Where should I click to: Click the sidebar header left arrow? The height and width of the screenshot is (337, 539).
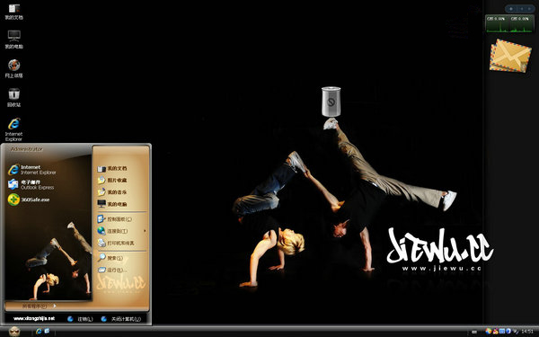point(522,9)
